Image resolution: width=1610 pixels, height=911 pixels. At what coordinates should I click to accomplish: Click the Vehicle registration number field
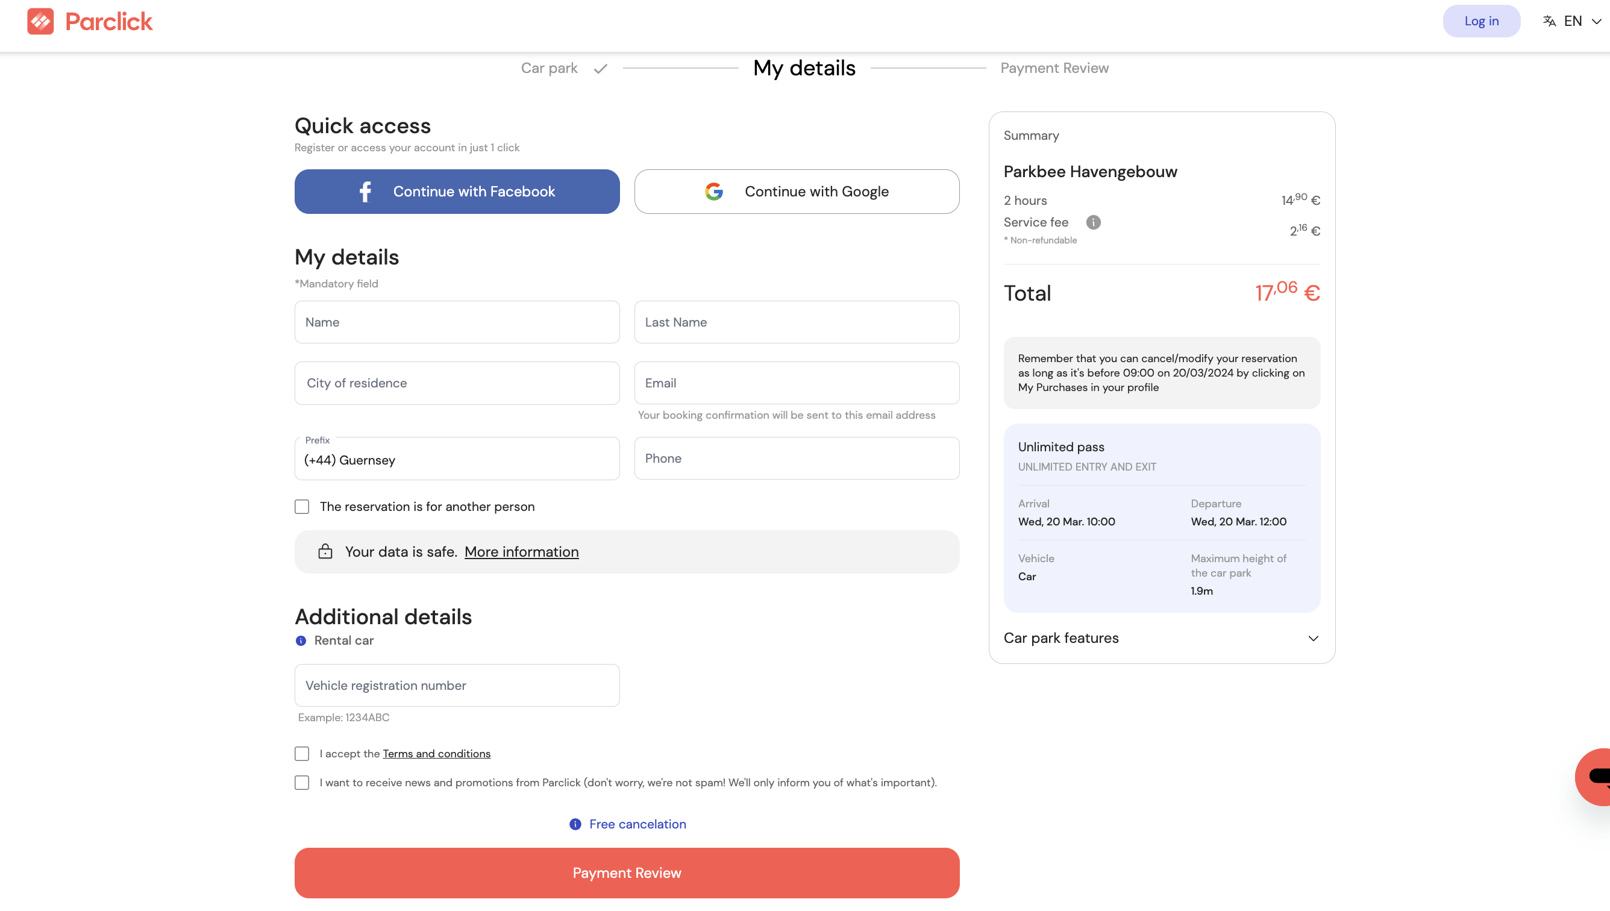pos(456,685)
